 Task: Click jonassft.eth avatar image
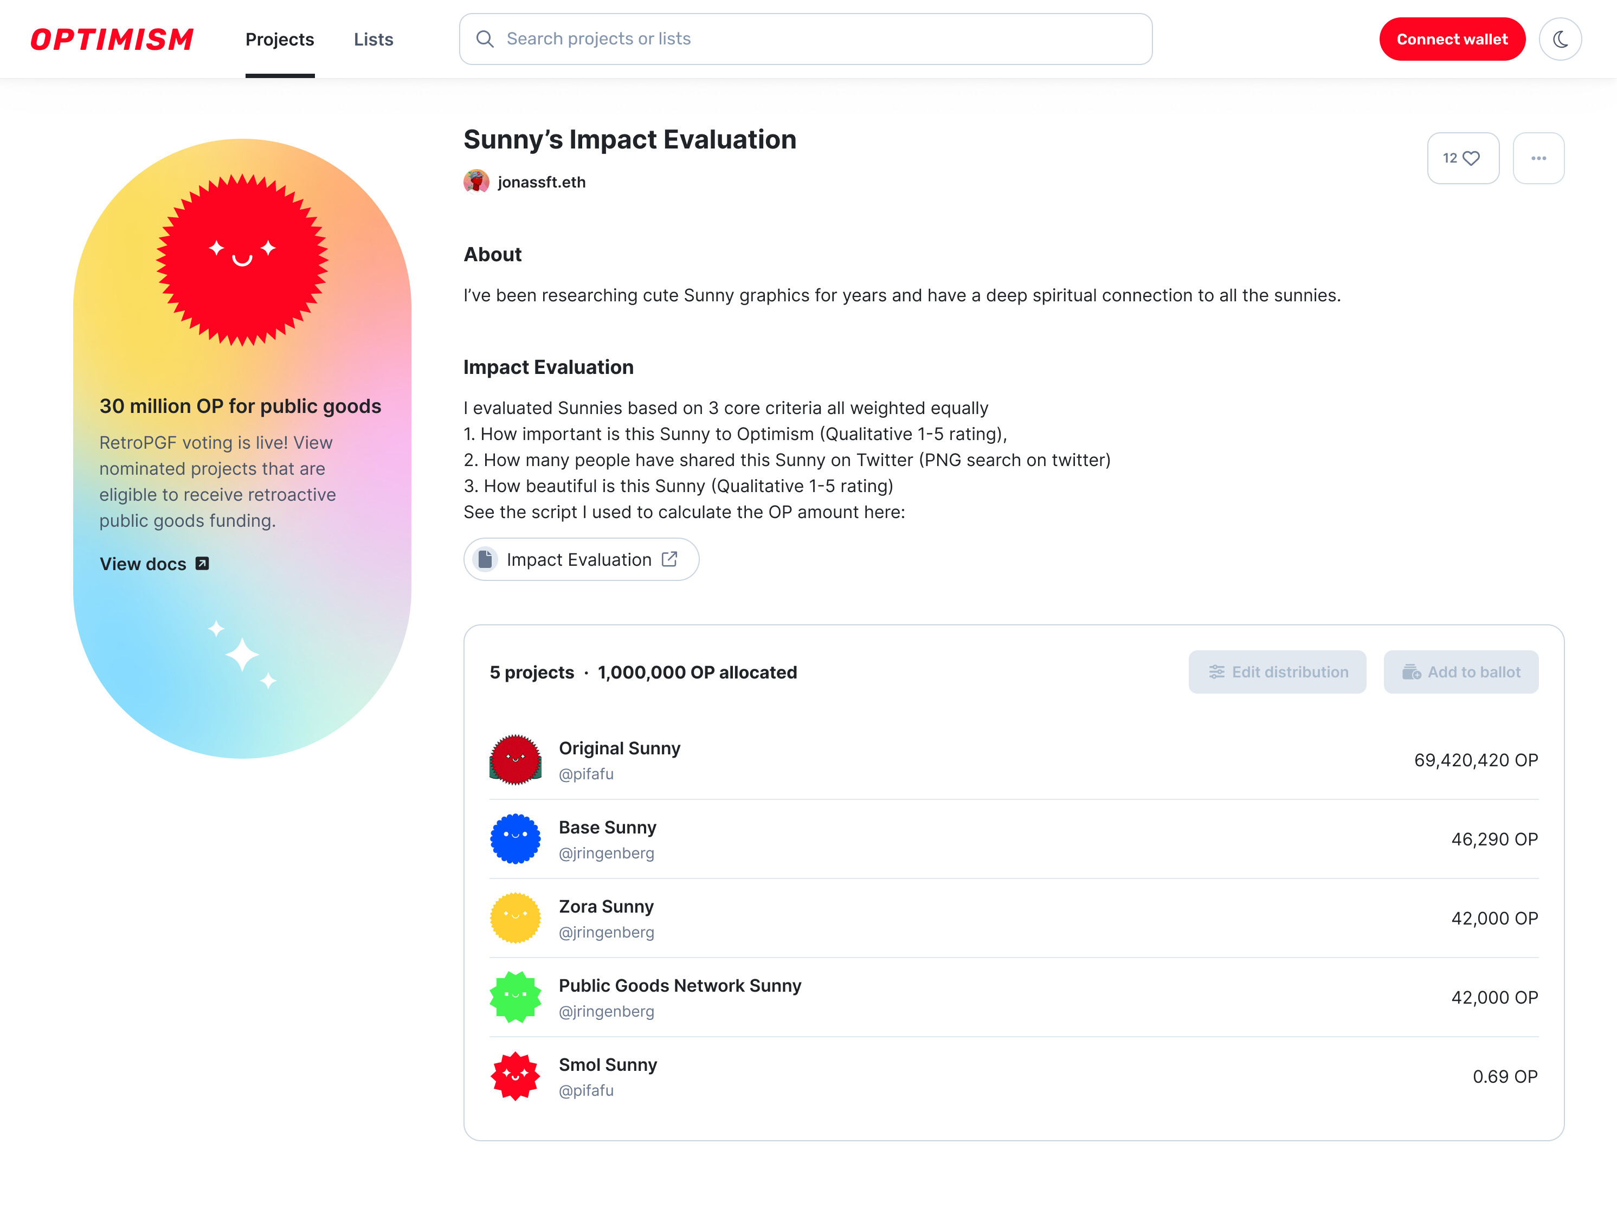[x=476, y=182]
